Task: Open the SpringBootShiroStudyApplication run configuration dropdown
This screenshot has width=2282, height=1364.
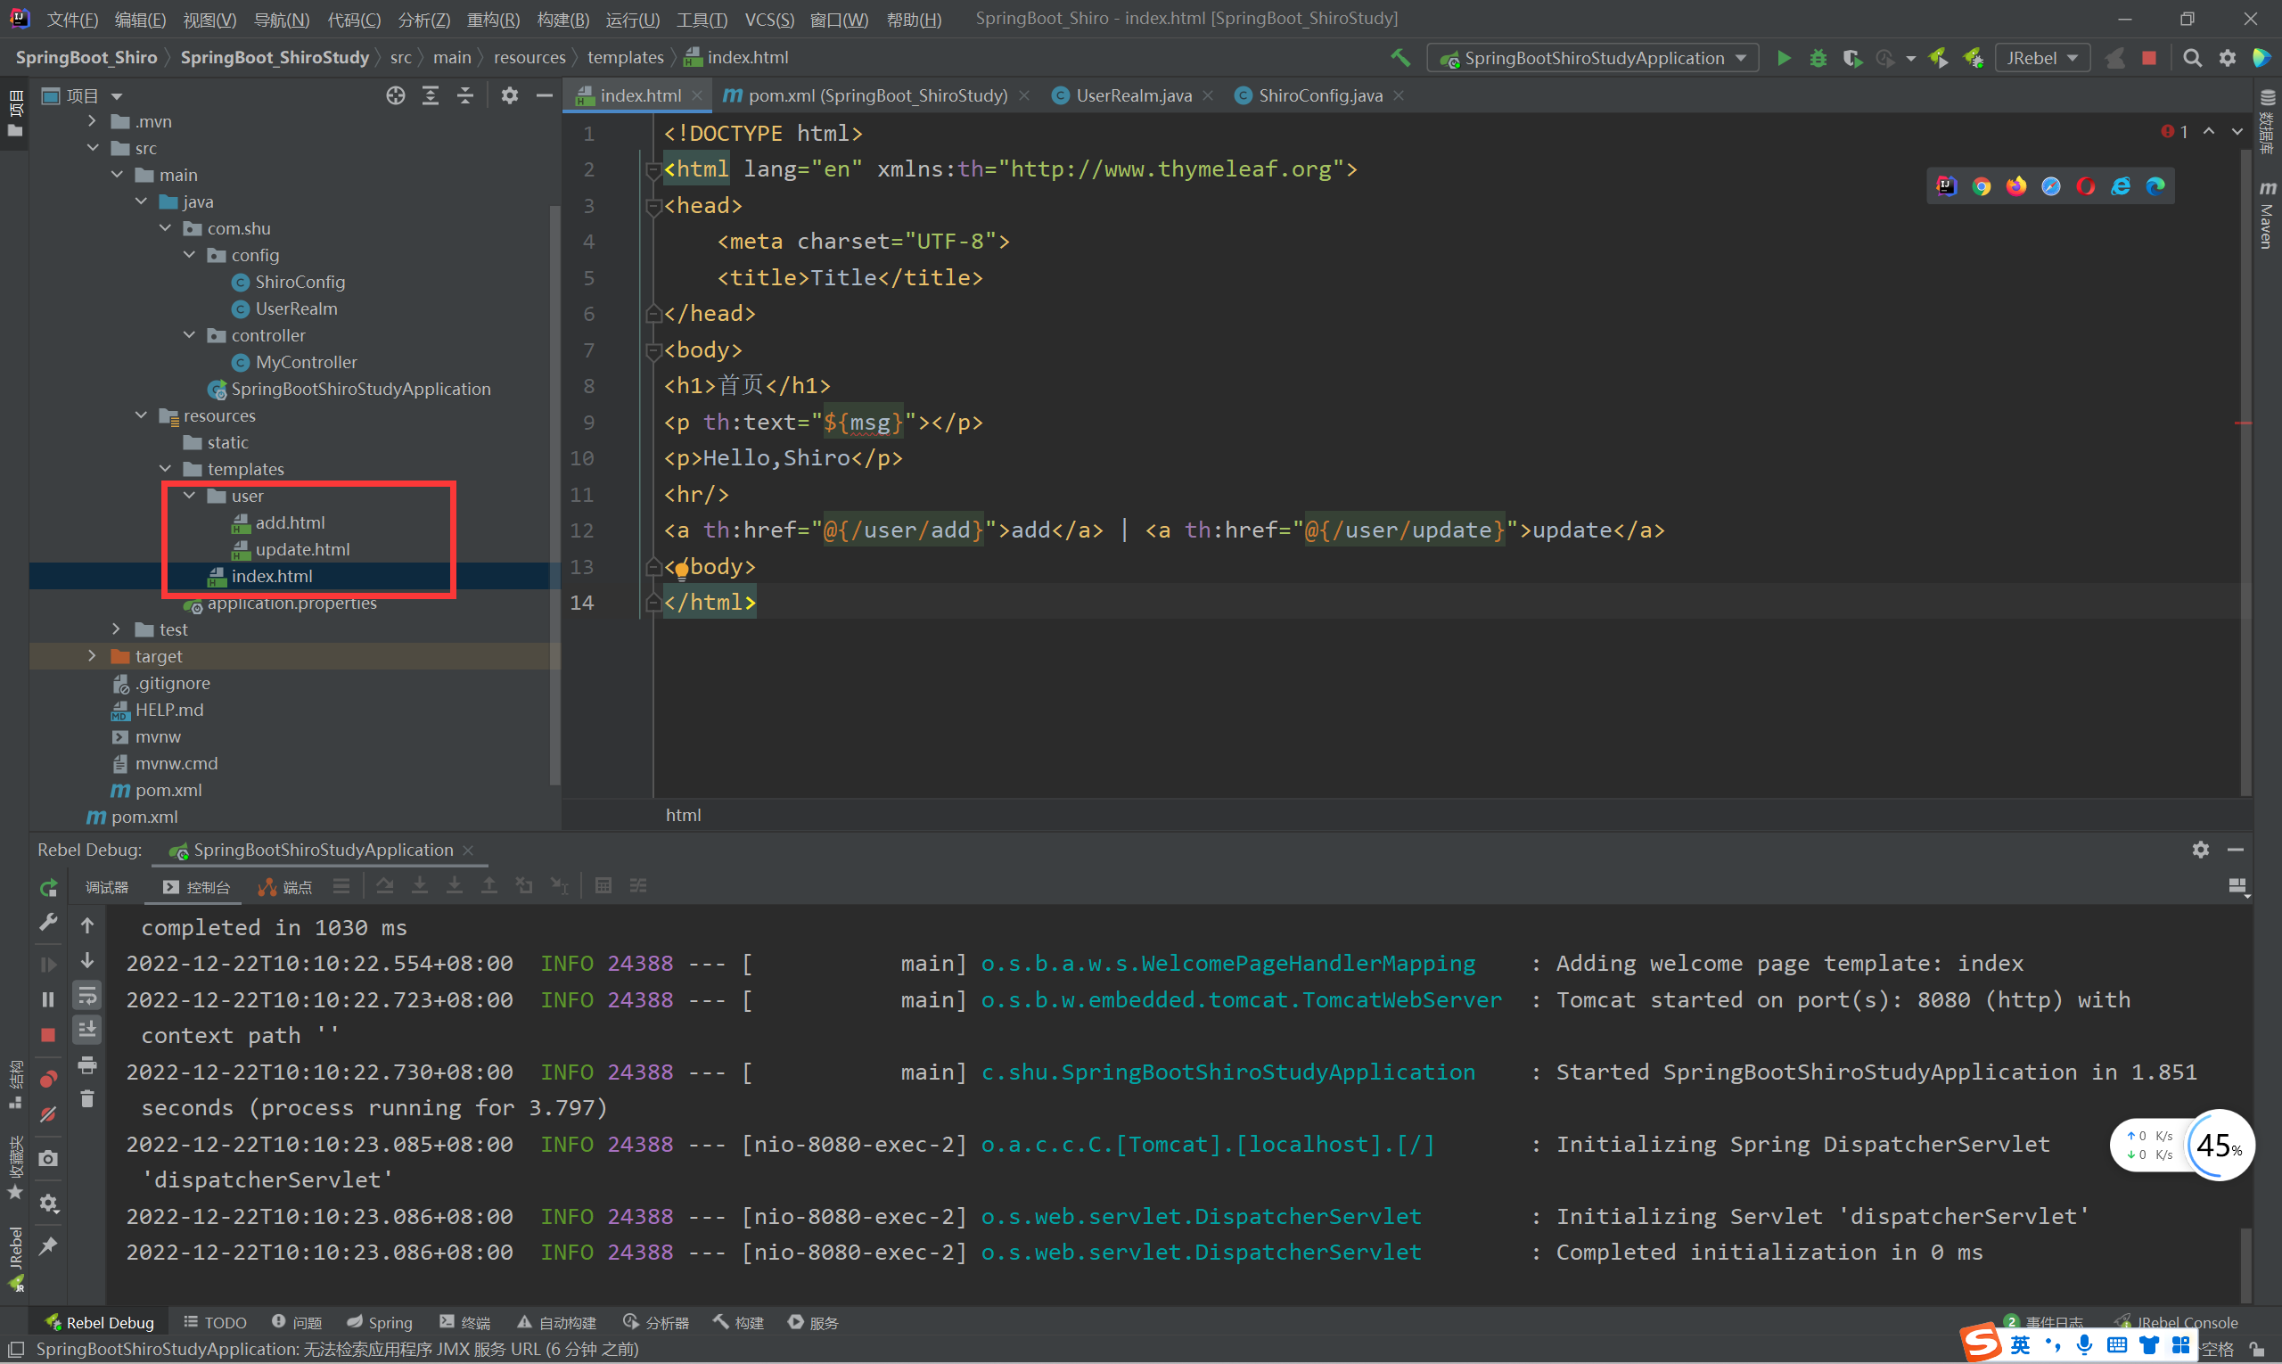Action: (x=1593, y=58)
